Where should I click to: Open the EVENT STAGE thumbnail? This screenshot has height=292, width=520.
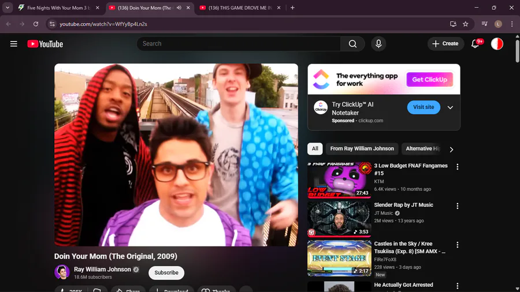339,258
